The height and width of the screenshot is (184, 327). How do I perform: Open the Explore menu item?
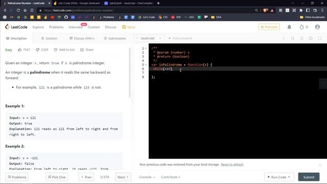(x=38, y=27)
